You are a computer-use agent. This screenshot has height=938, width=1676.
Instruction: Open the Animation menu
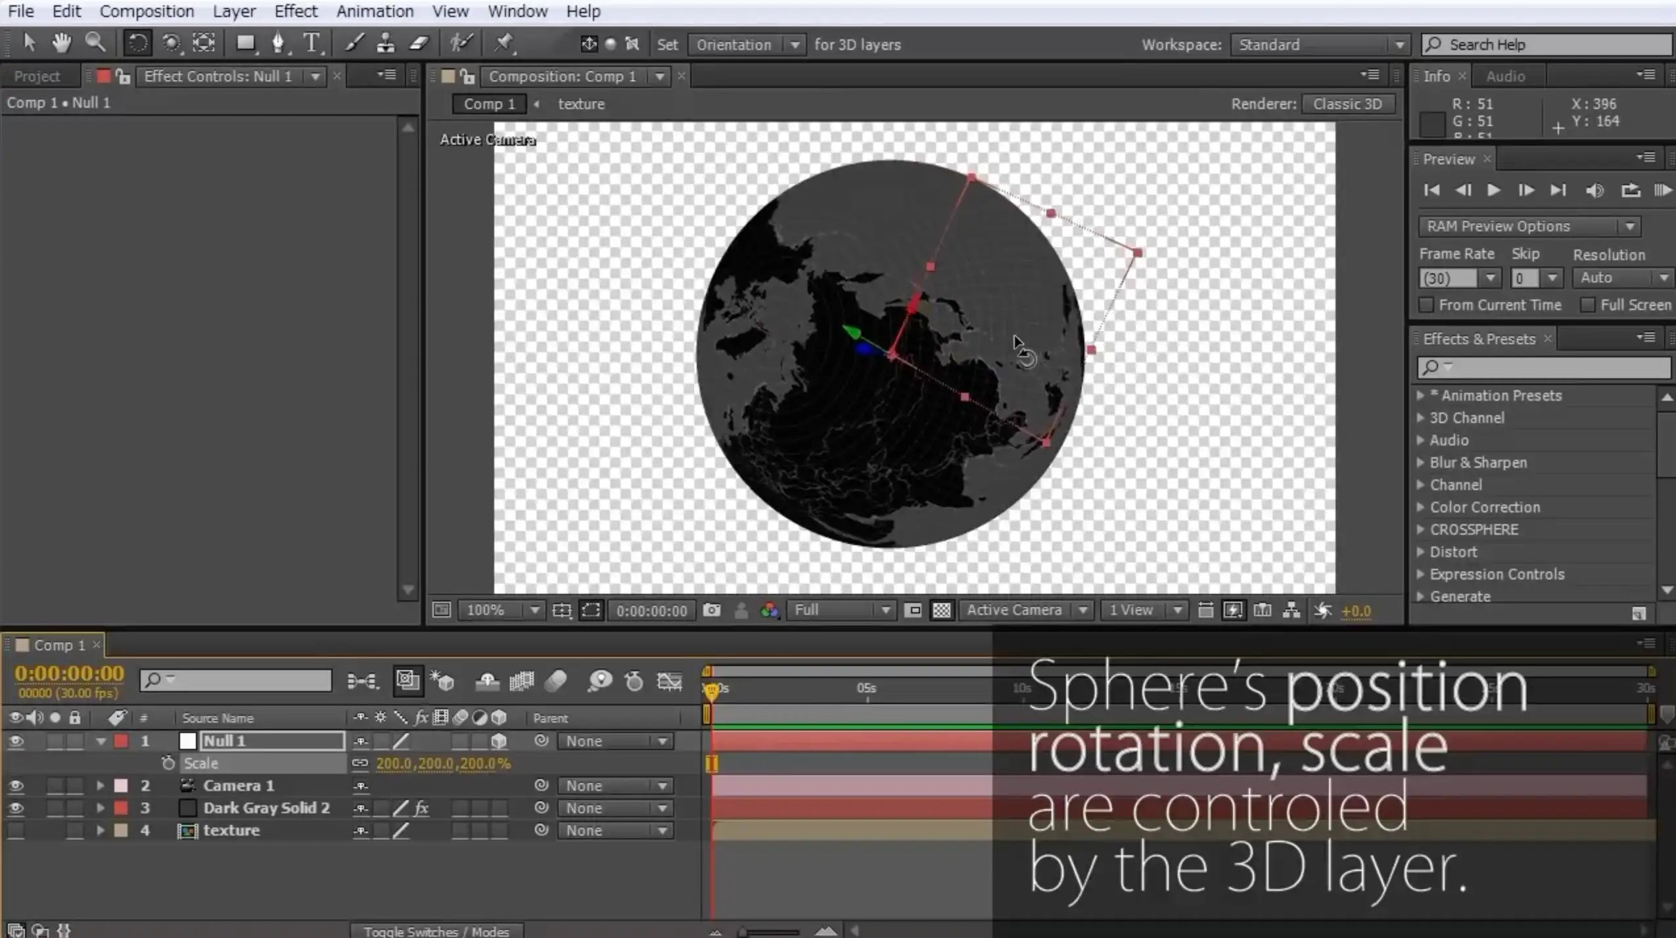click(x=375, y=11)
